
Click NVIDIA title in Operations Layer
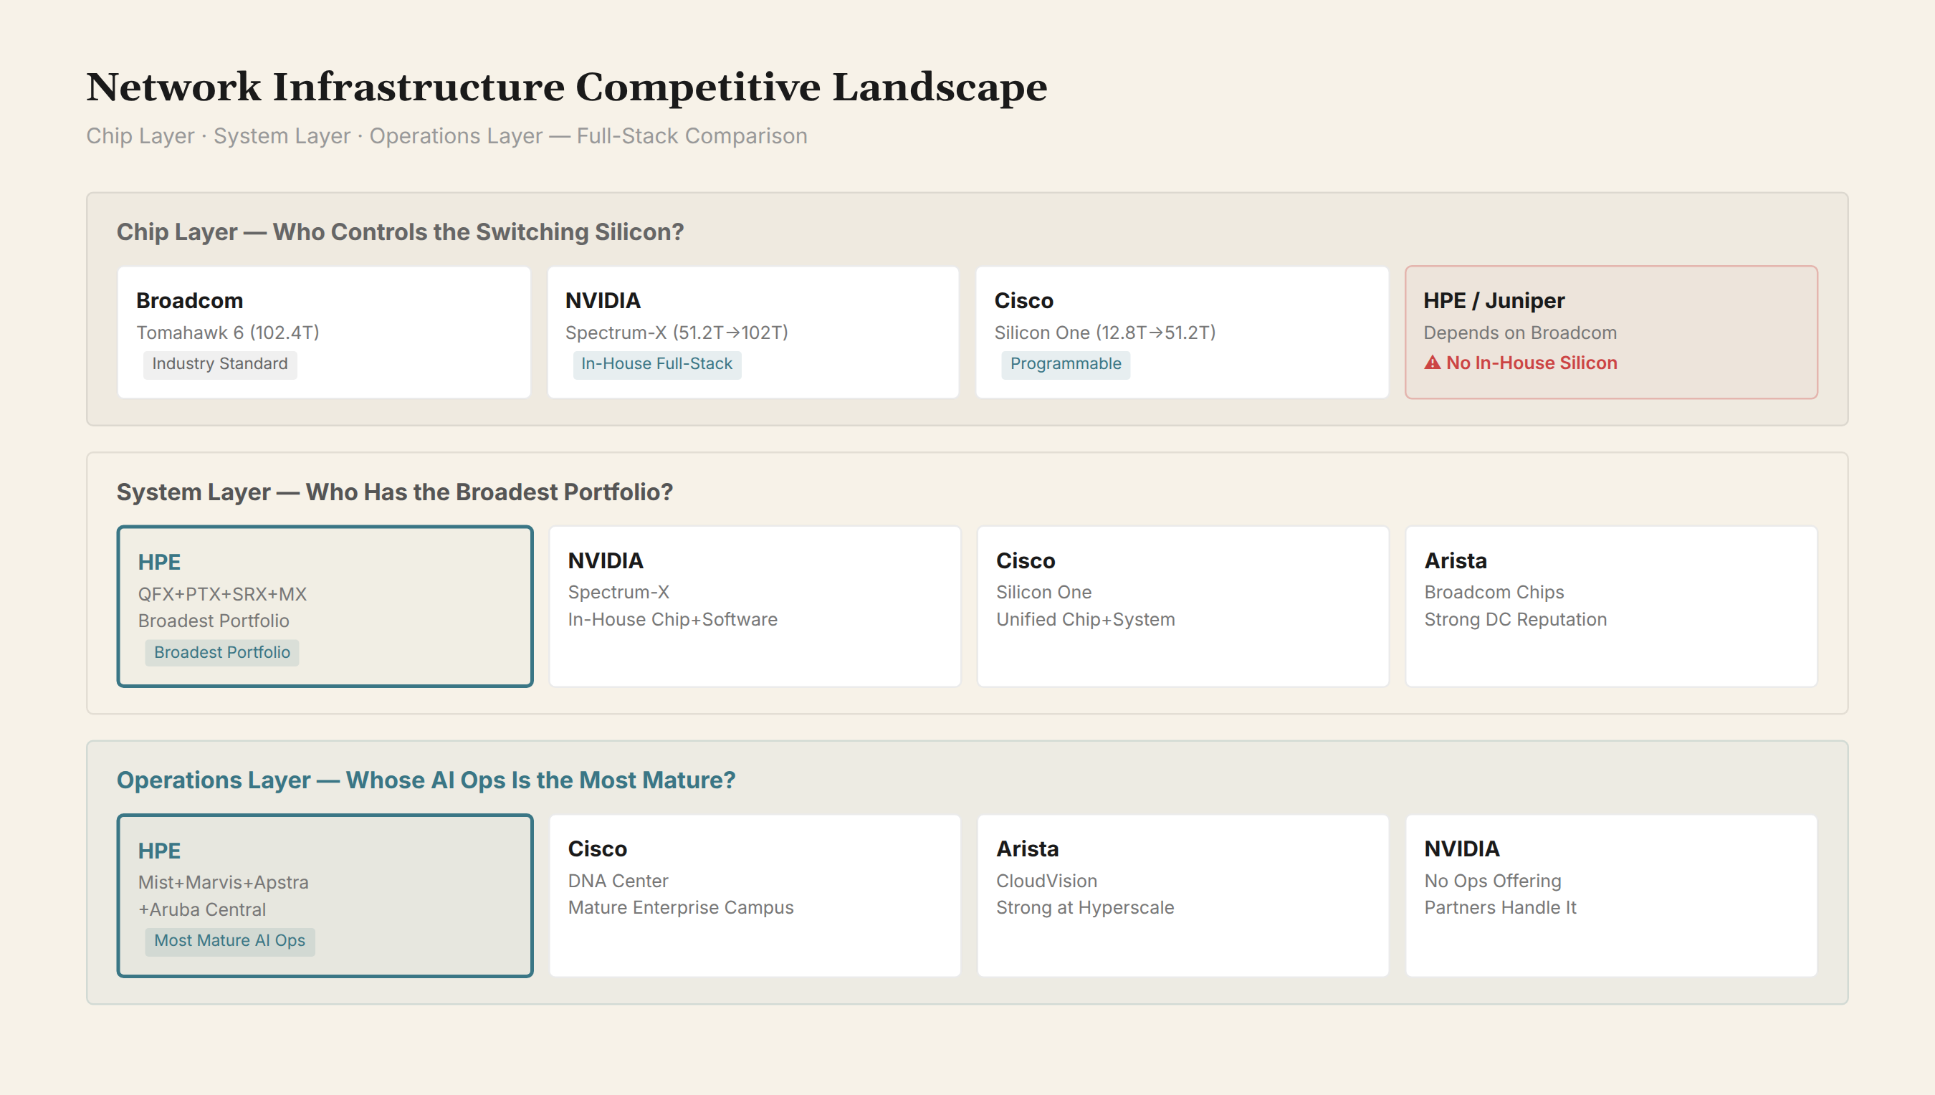(x=1462, y=849)
